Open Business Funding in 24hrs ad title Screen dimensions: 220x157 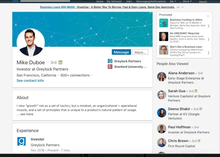click(186, 20)
